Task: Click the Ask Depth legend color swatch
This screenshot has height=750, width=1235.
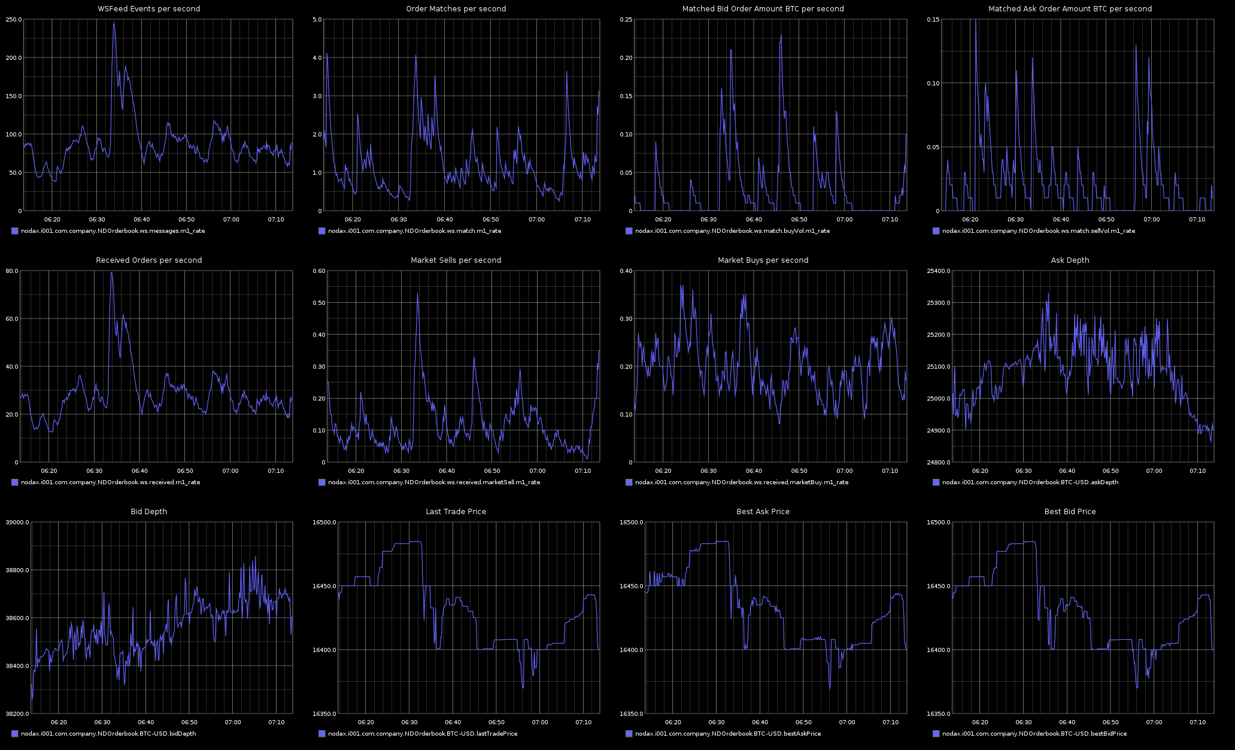Action: click(x=936, y=482)
